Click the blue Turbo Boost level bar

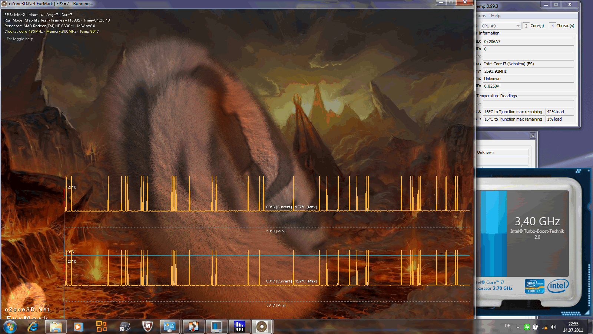click(494, 234)
